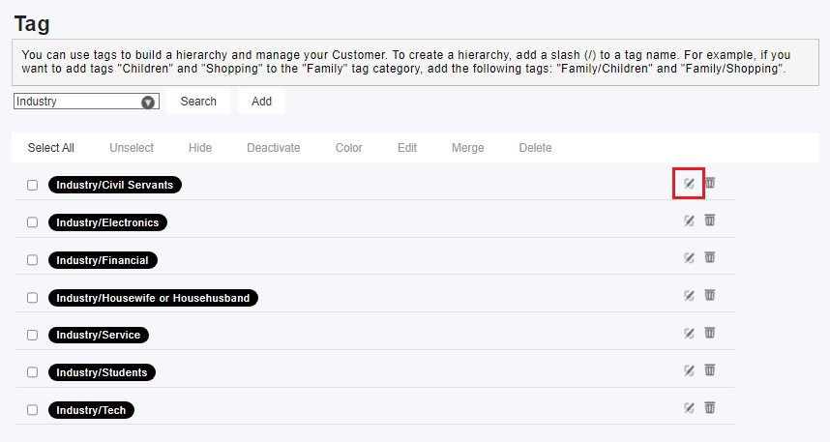
Task: Click Deactivate in the tag action bar
Action: point(273,148)
